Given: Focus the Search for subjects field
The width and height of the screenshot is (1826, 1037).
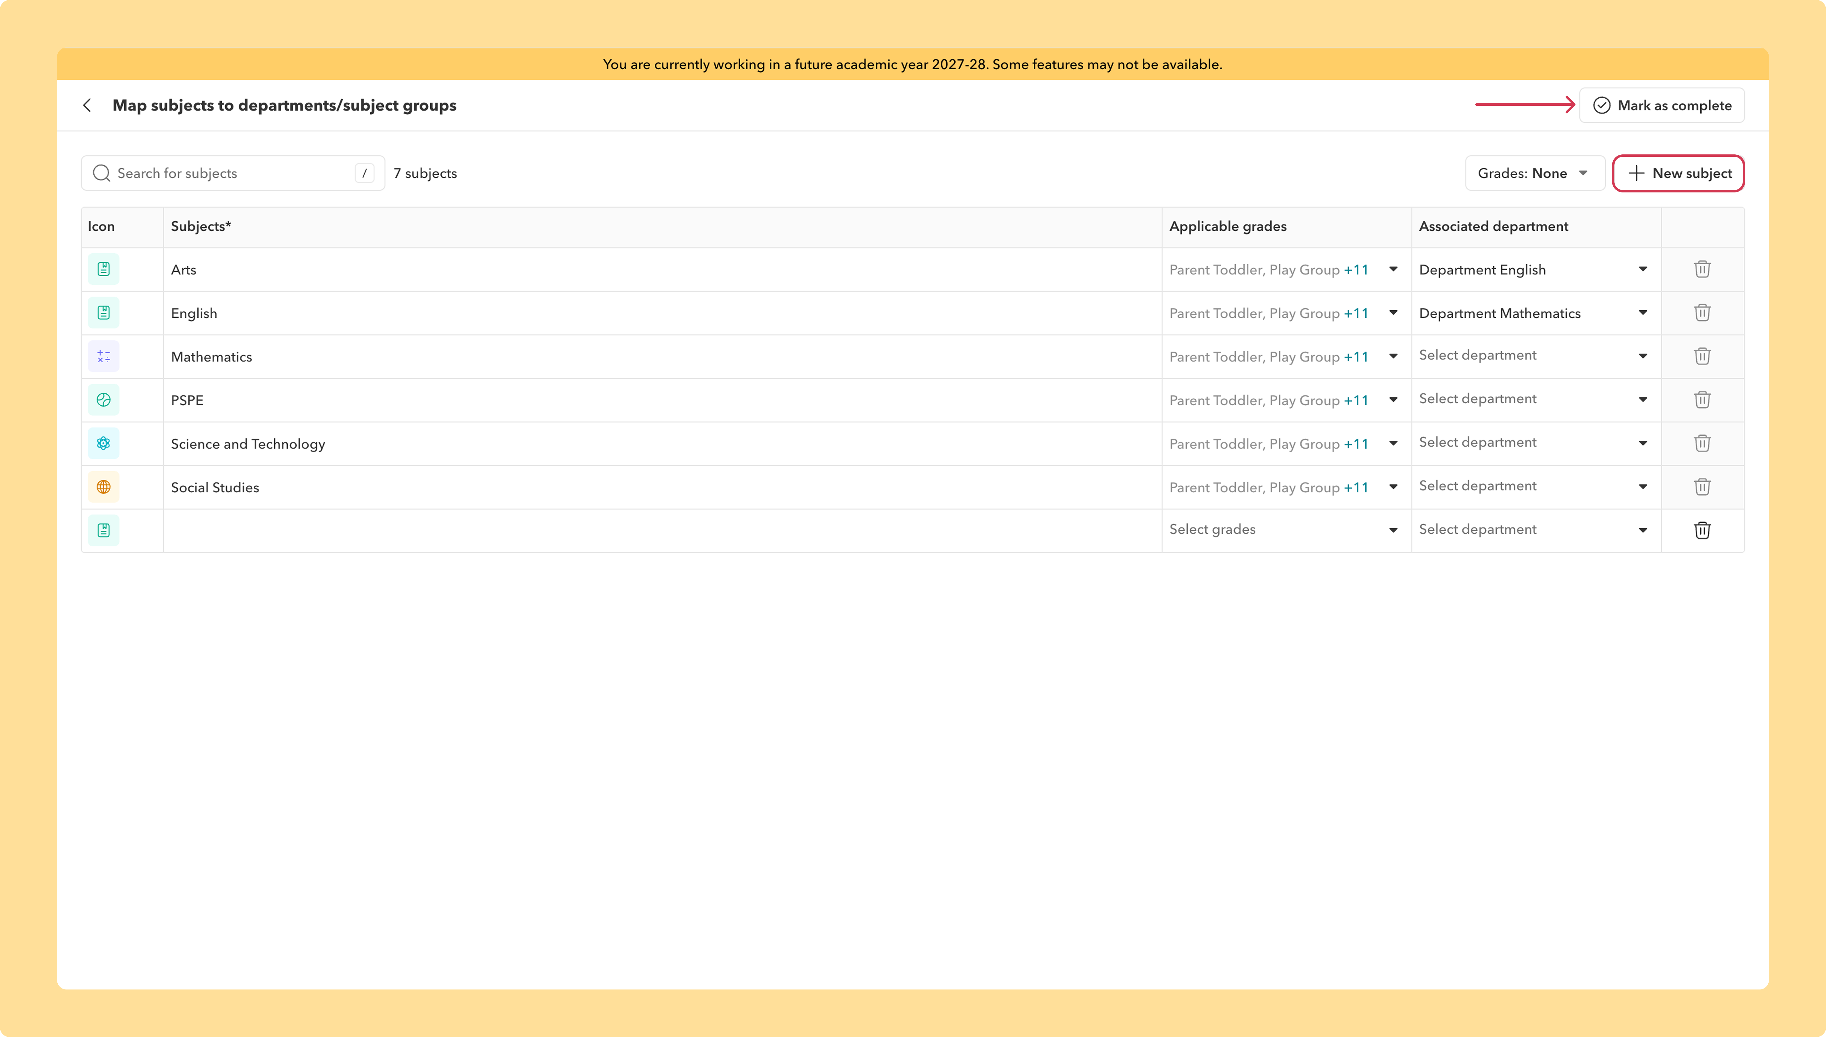Looking at the screenshot, I should 233,173.
